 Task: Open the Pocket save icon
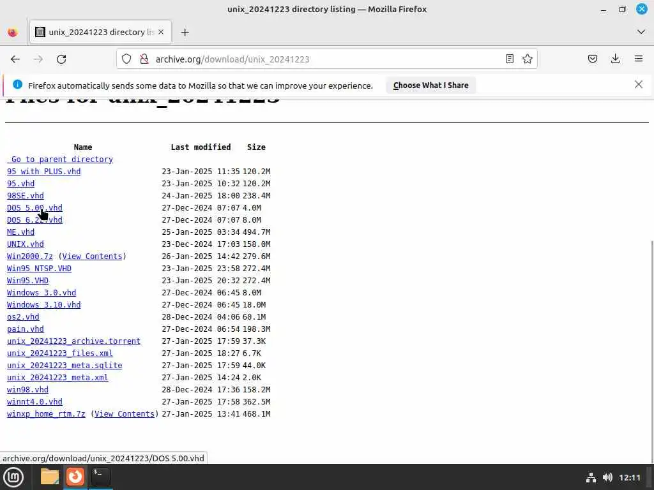[x=592, y=59]
